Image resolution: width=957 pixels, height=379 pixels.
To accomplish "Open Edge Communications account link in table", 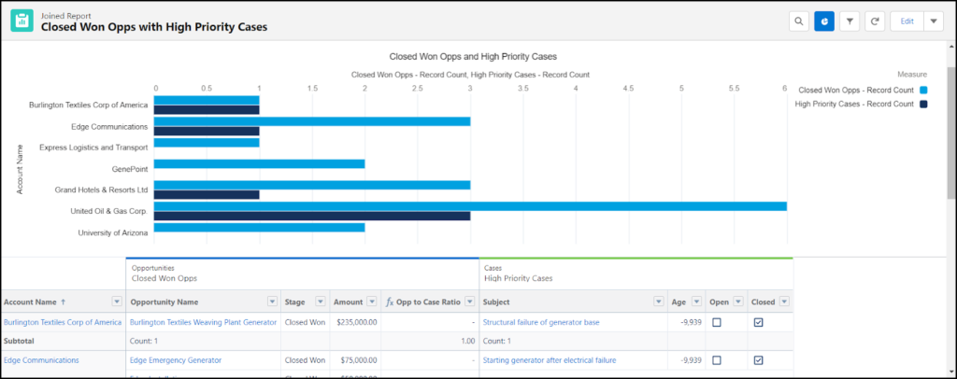I will [41, 360].
